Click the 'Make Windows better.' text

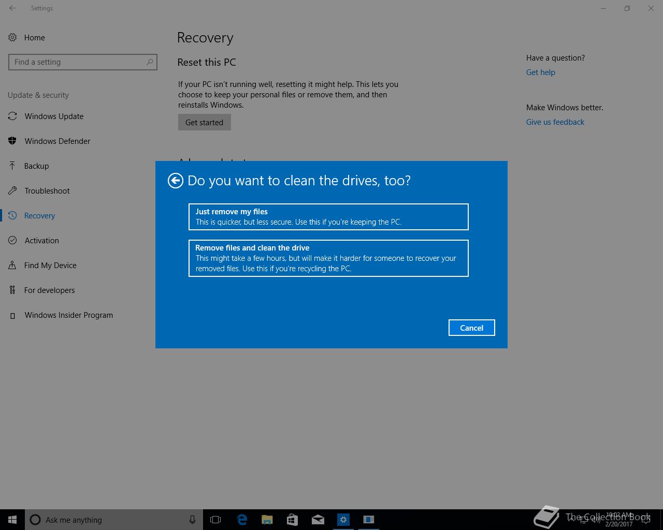point(565,107)
